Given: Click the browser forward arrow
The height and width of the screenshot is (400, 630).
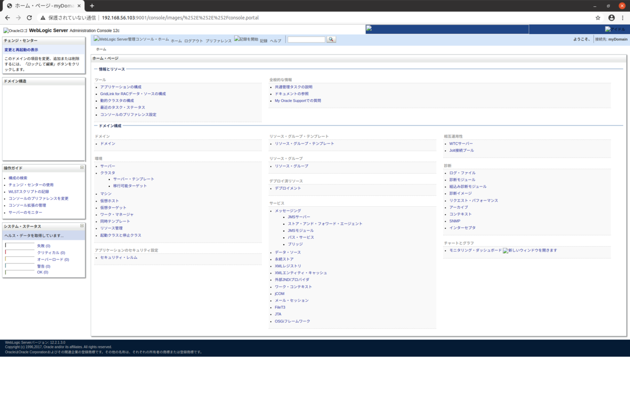Looking at the screenshot, I should tap(18, 17).
